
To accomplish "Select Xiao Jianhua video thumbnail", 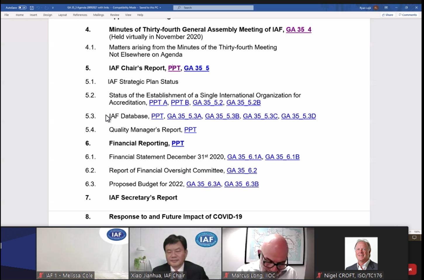I will 175,253.
